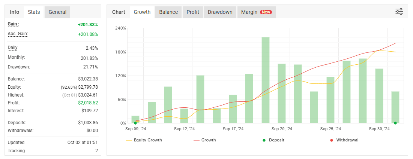Toggle Equity Growth legend series

click(x=144, y=140)
